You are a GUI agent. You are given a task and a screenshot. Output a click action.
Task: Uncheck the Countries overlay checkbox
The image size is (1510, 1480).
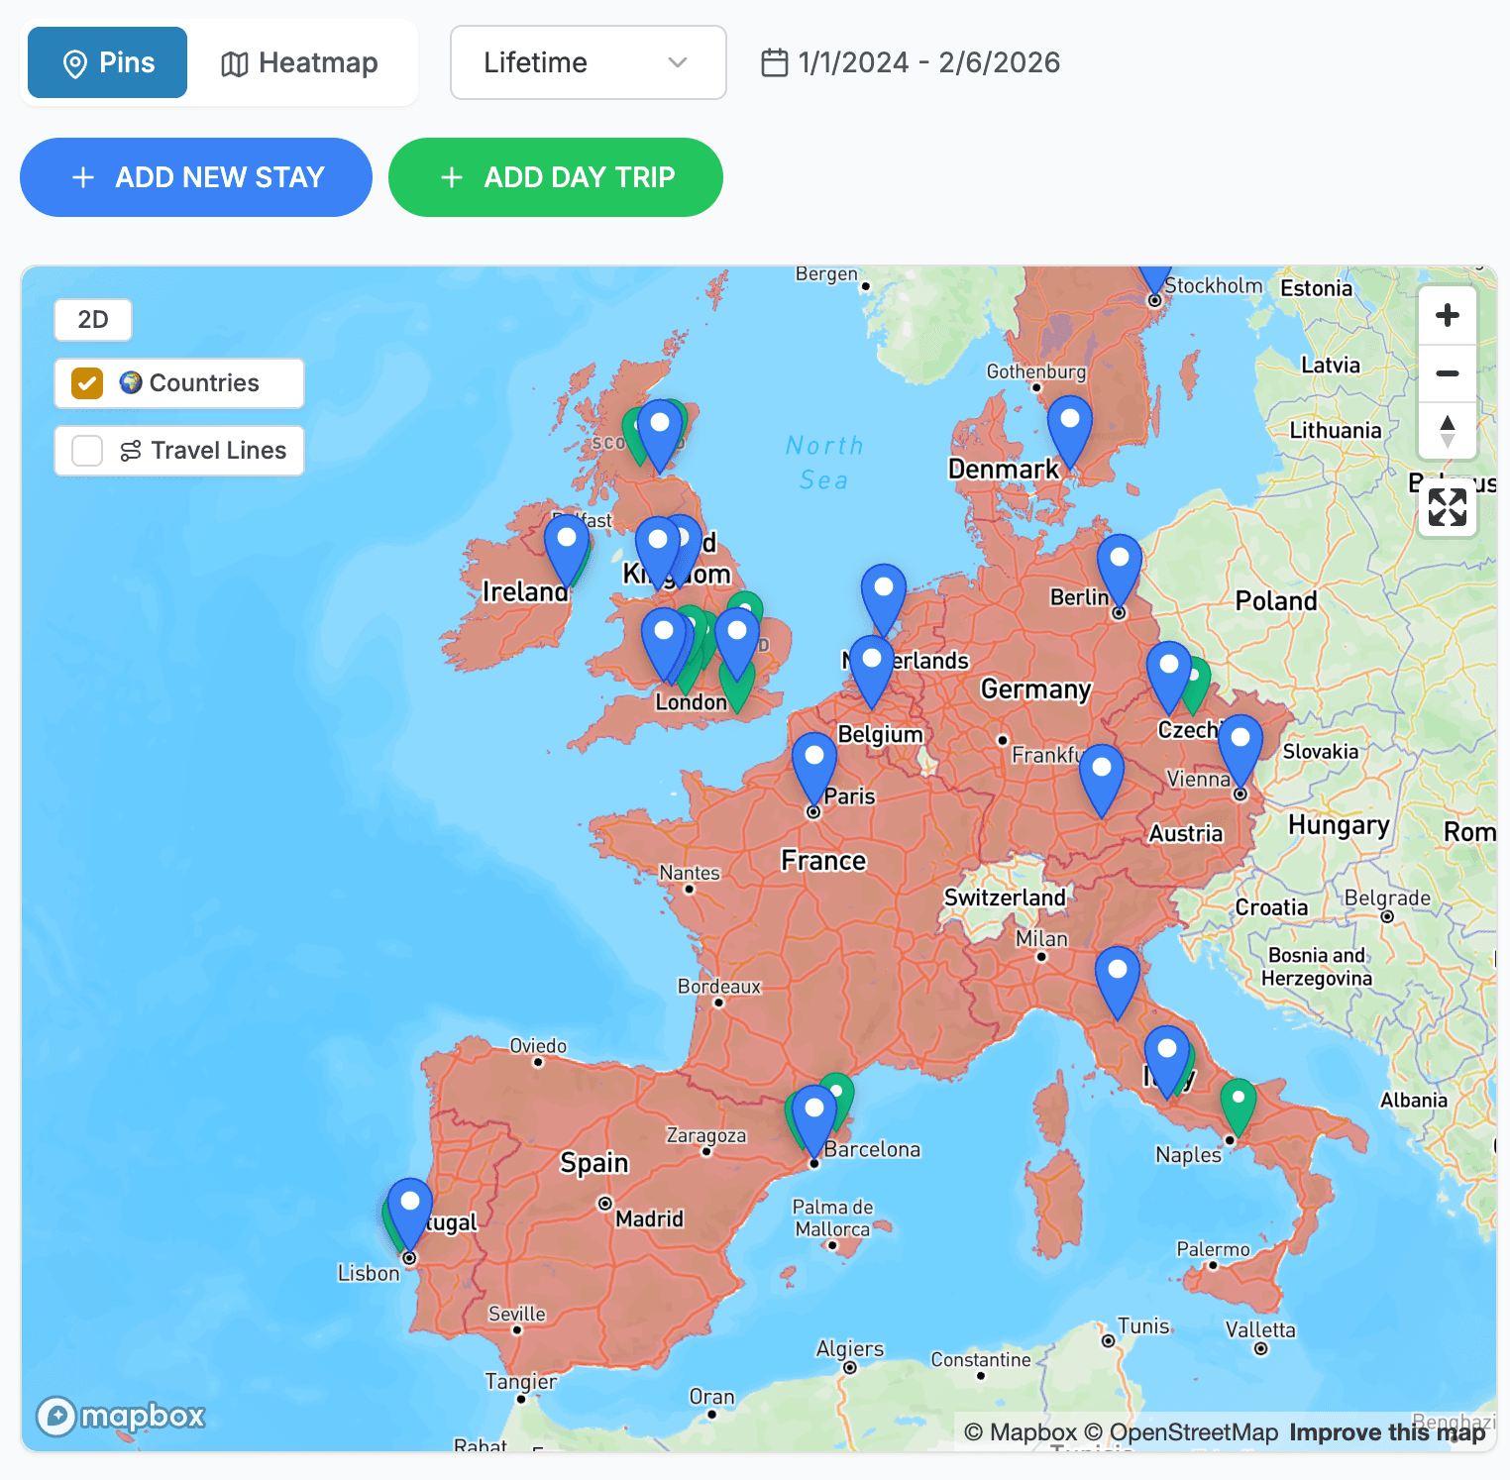87,383
